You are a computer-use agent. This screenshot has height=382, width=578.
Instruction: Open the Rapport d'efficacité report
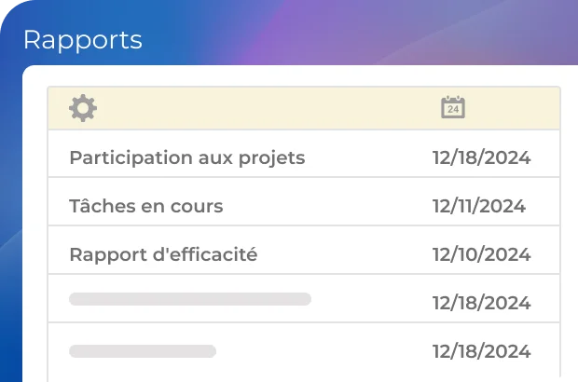tap(163, 254)
